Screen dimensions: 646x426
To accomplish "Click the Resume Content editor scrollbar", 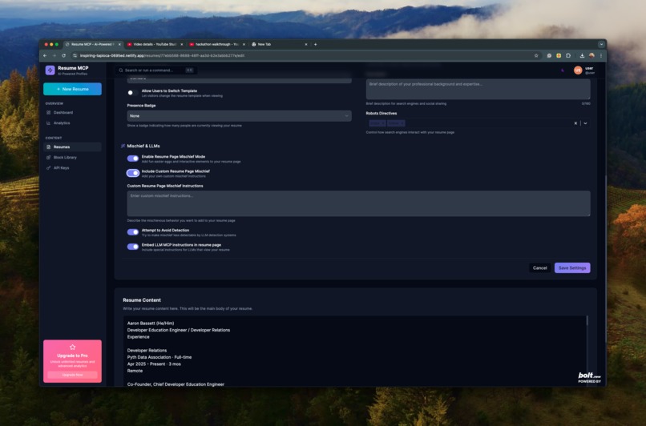I will pos(587,320).
